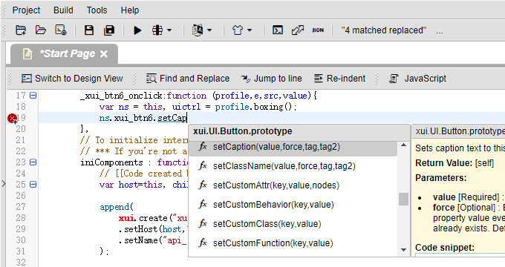
Task: Click Jump to line
Action: click(x=271, y=79)
